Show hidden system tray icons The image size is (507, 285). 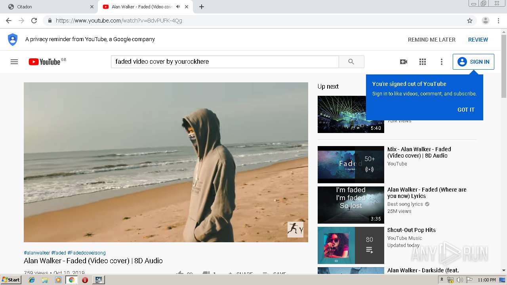pos(442,280)
